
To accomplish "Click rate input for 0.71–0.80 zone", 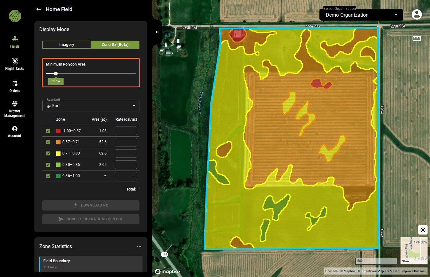I will (126, 153).
